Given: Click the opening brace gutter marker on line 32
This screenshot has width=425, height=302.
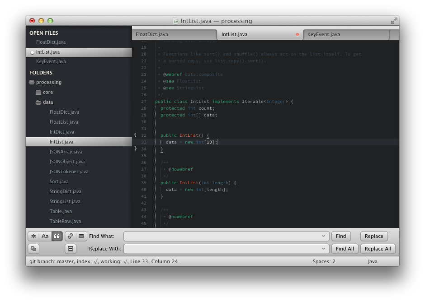Looking at the screenshot, I should click(135, 135).
